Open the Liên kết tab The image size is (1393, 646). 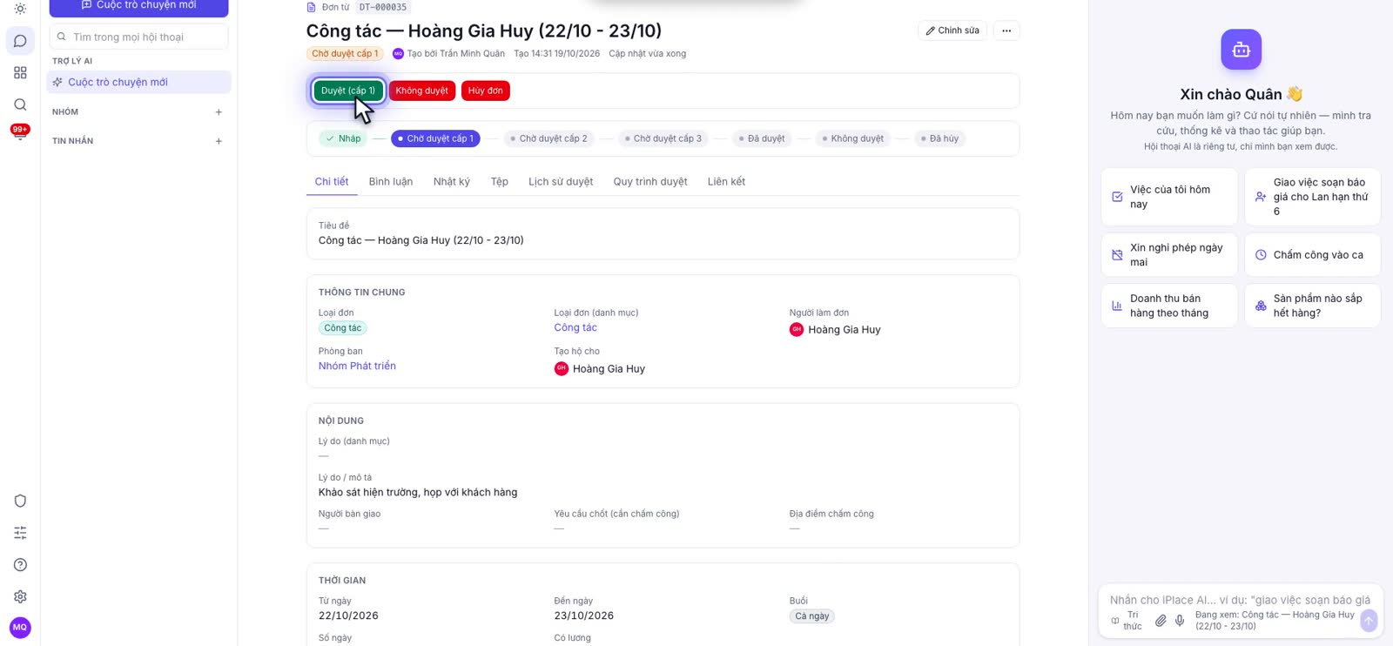[x=726, y=182]
